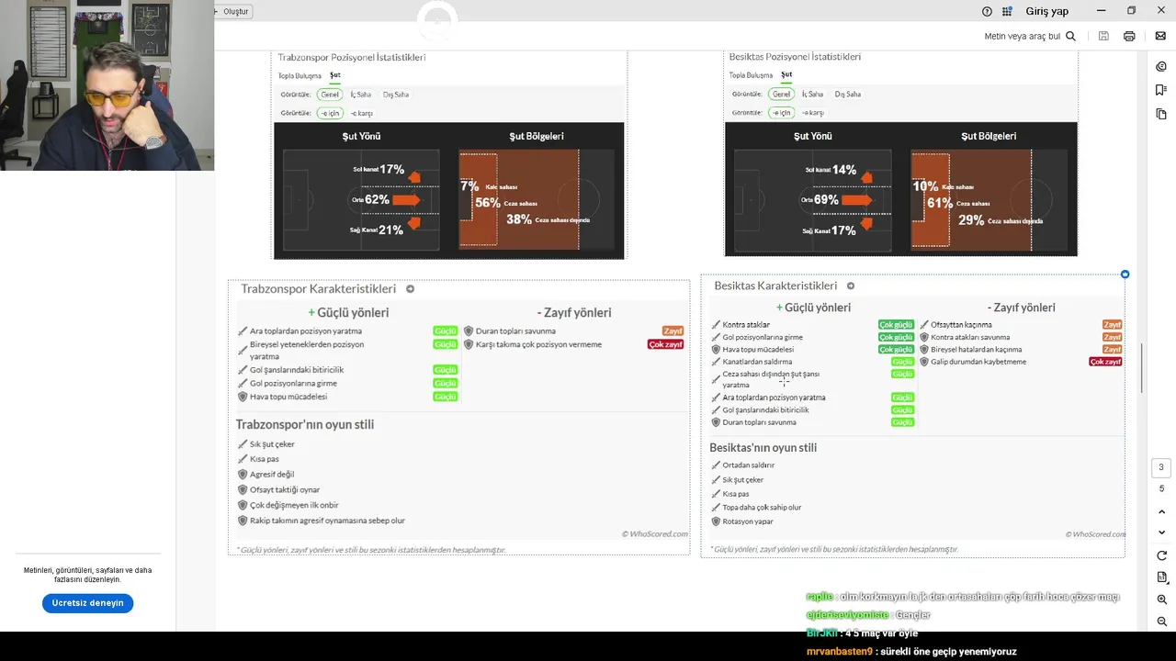
Task: Click chat username mrvanbasten9
Action: [x=839, y=651]
